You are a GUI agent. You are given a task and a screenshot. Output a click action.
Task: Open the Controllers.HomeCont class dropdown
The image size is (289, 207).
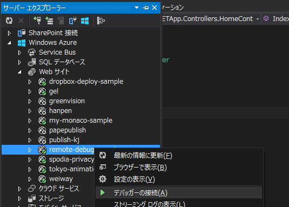click(258, 19)
